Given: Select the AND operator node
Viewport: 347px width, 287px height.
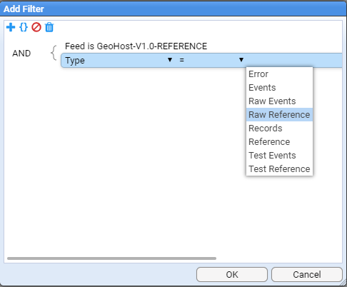Looking at the screenshot, I should (21, 54).
